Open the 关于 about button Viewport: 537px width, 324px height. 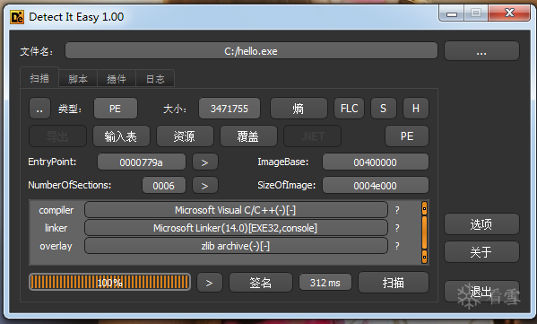[x=481, y=252]
